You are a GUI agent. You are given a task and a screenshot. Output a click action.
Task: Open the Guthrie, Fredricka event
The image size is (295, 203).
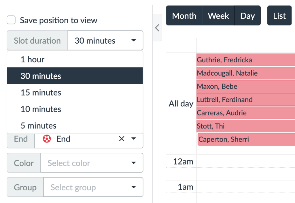tap(245, 60)
